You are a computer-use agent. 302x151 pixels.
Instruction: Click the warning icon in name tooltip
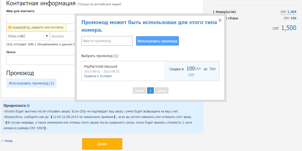point(10,27)
